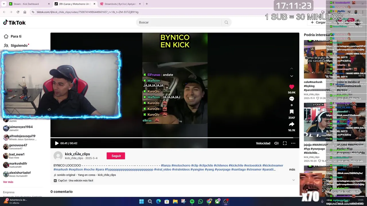This screenshot has width=367, height=206.
Task: Toggle fullscreen video mode
Action: tap(285, 143)
